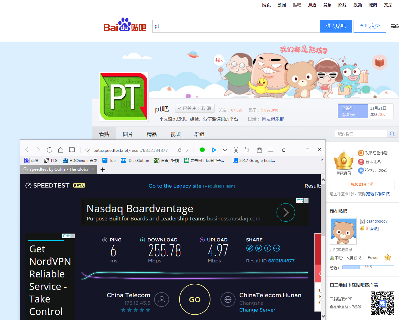Click the server globe icon

tap(228, 299)
